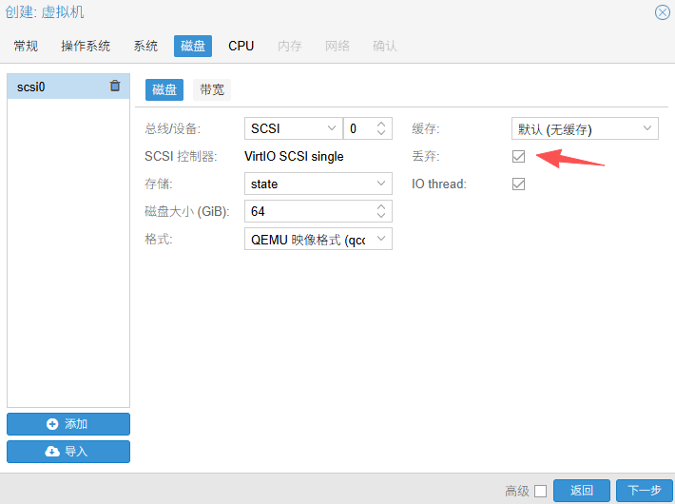
Task: Select the 带宽 bandwidth sub-tab
Action: click(x=212, y=90)
